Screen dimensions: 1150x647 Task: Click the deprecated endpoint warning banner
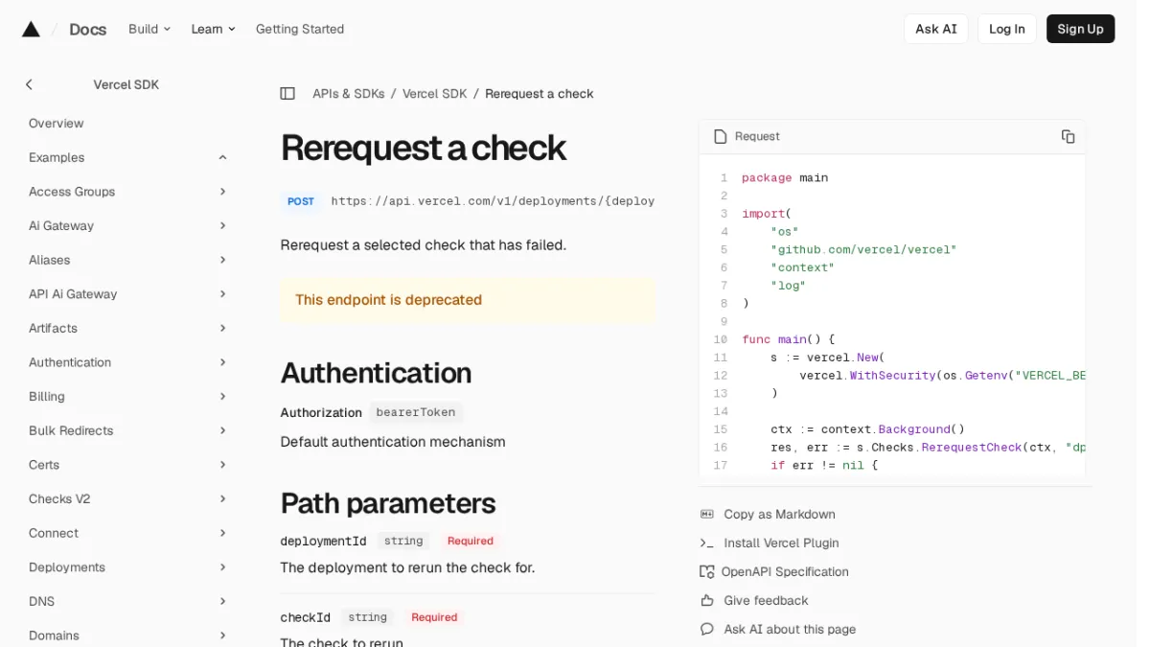(468, 300)
